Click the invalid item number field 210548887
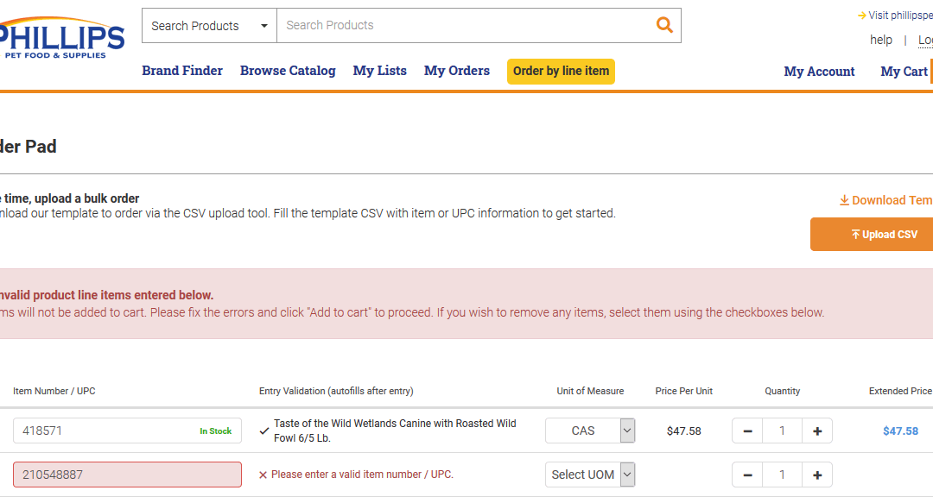This screenshot has width=933, height=503. click(127, 475)
